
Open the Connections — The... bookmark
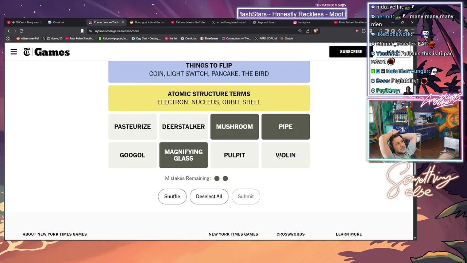click(236, 38)
